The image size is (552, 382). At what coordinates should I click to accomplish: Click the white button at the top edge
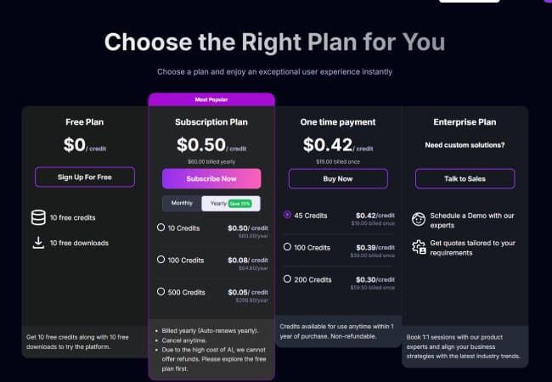469,2
